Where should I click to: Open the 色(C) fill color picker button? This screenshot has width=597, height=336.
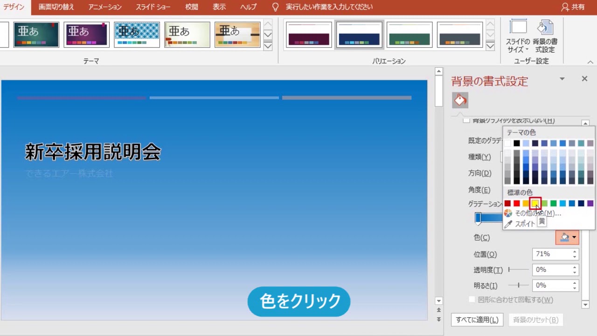coord(567,238)
